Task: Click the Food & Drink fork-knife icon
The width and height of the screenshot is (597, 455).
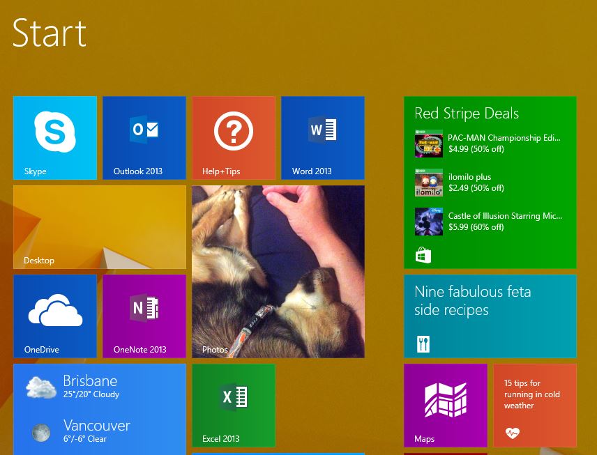Action: 423,344
